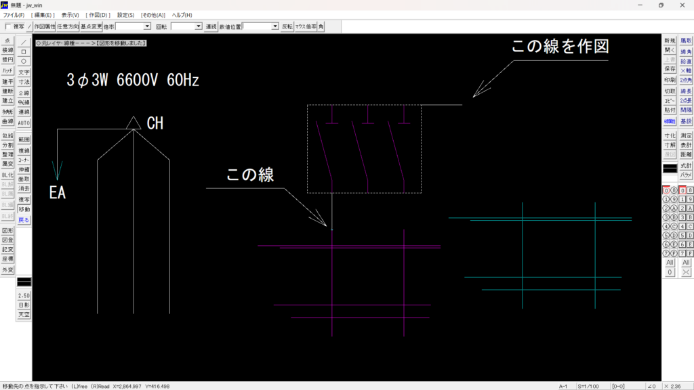Viewport: 694px width, 390px height.
Task: Select the 範囲 range selection tool
Action: coord(24,139)
